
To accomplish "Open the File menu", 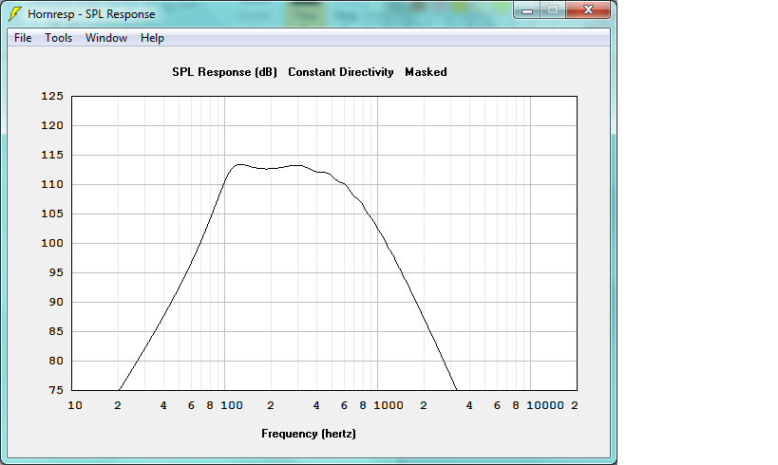I will pos(23,38).
